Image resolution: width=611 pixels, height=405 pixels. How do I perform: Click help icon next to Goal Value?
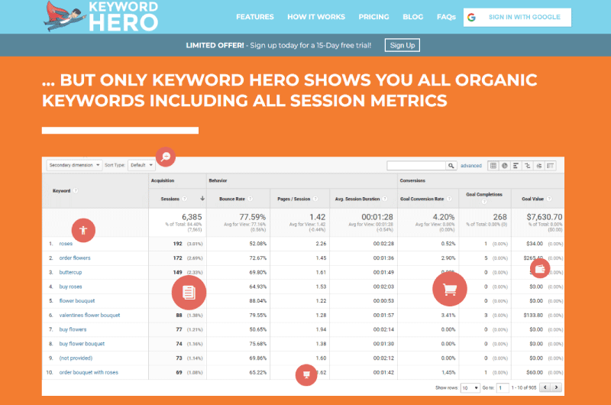click(x=549, y=199)
